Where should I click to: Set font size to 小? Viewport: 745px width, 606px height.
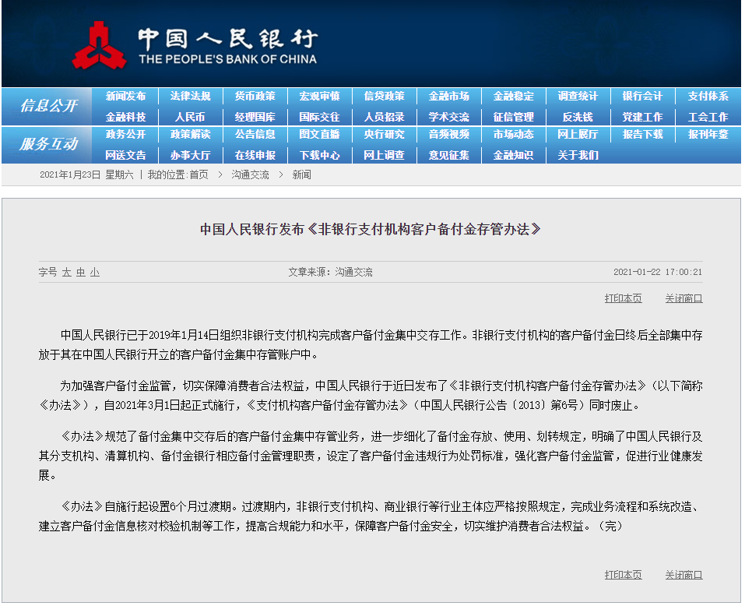click(x=95, y=273)
